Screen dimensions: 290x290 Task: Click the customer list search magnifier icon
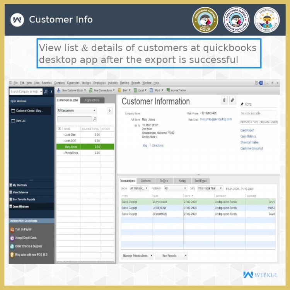[x=94, y=119]
